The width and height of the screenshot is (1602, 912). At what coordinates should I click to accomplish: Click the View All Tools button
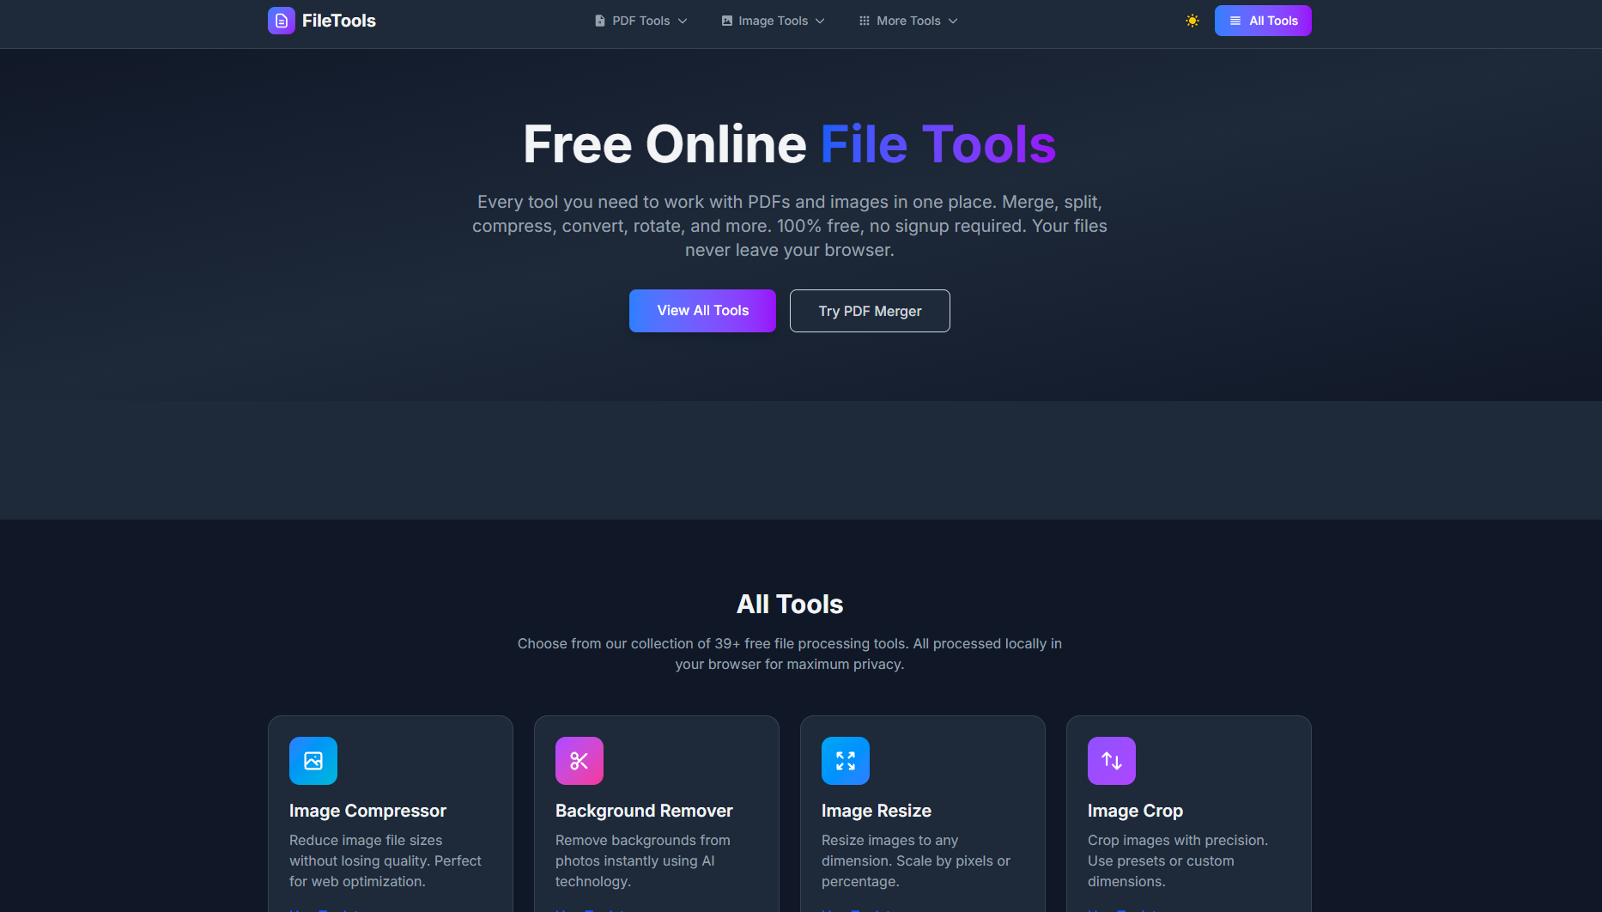702,310
